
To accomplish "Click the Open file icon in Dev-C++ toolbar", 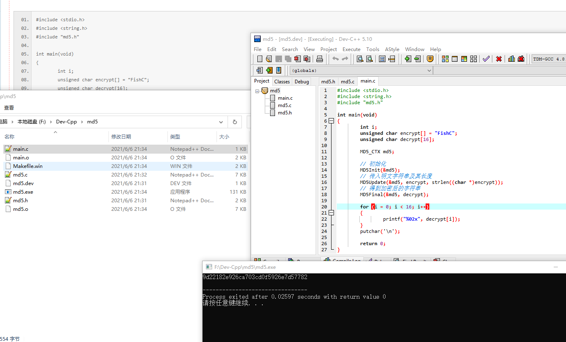I will coord(269,59).
